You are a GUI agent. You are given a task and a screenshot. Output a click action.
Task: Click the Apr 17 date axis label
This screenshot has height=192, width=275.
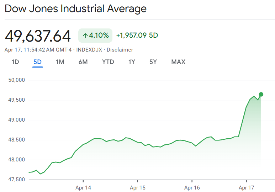coord(246,187)
